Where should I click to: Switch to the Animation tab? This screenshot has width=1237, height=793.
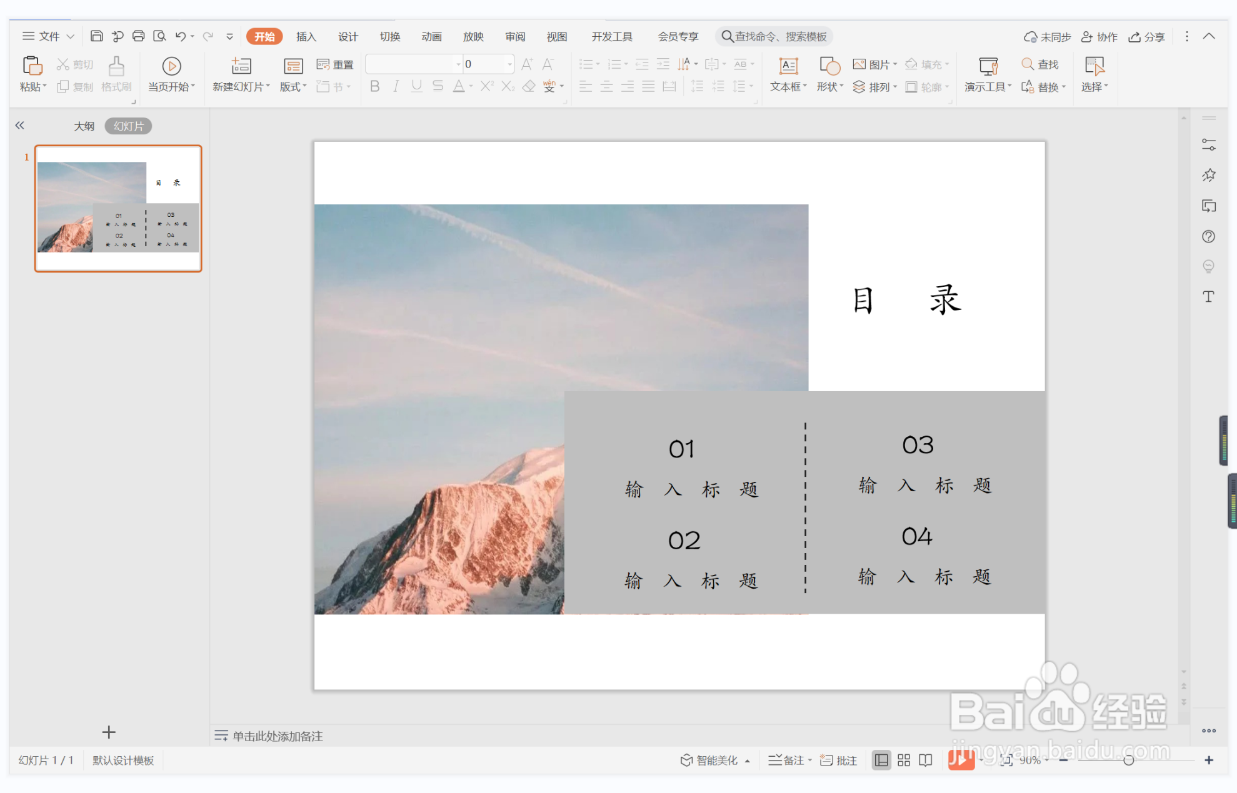point(431,36)
